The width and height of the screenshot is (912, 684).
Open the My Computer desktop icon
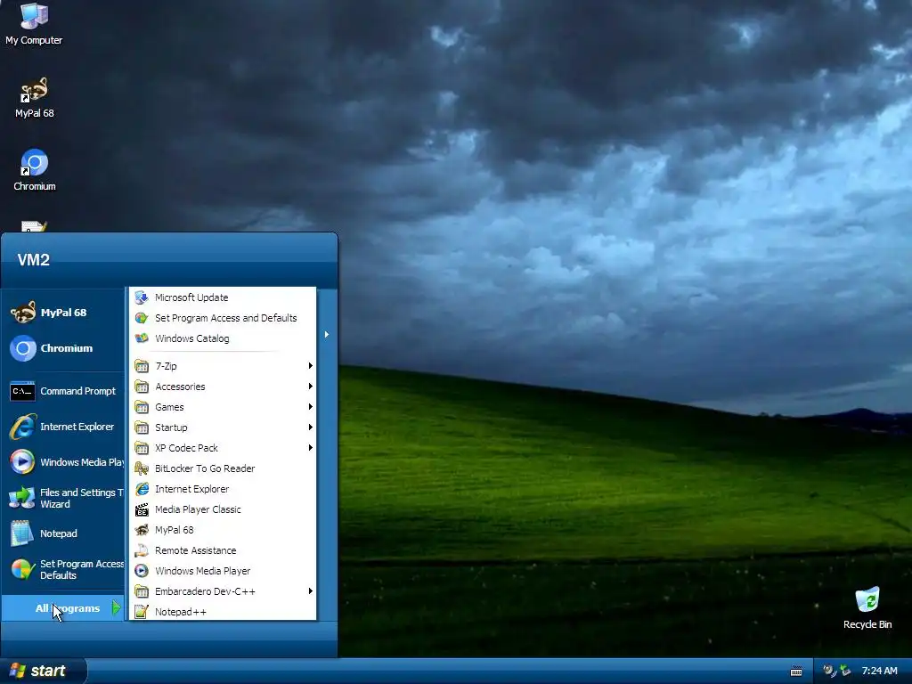coord(34,23)
